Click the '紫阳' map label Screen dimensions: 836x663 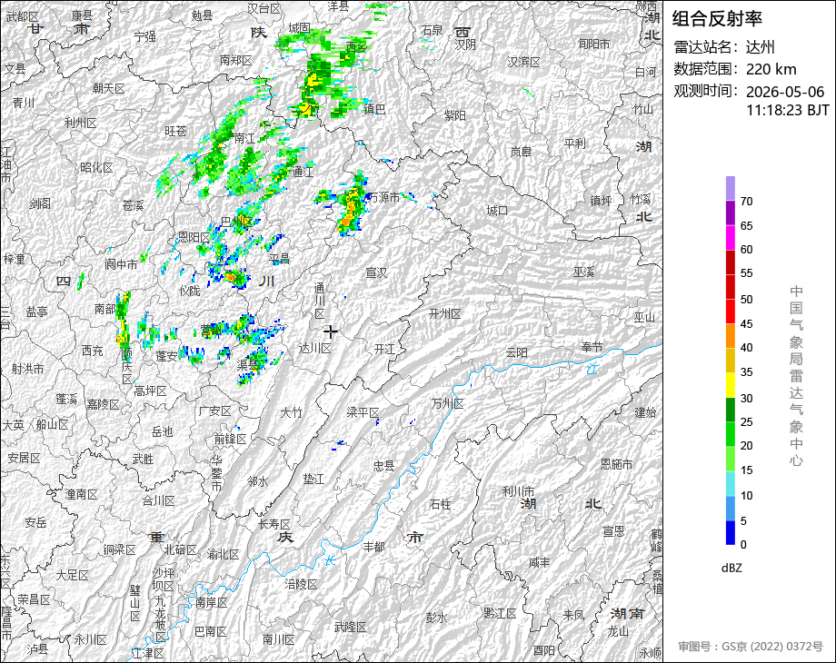pos(454,115)
